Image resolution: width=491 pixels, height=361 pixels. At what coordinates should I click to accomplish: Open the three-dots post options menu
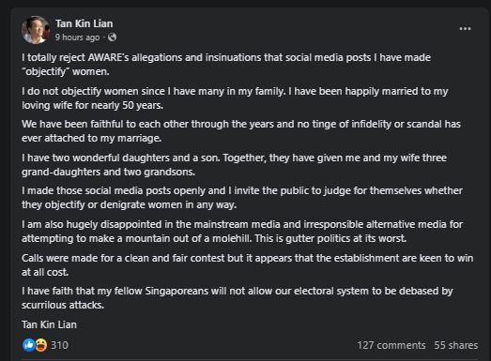click(x=465, y=29)
